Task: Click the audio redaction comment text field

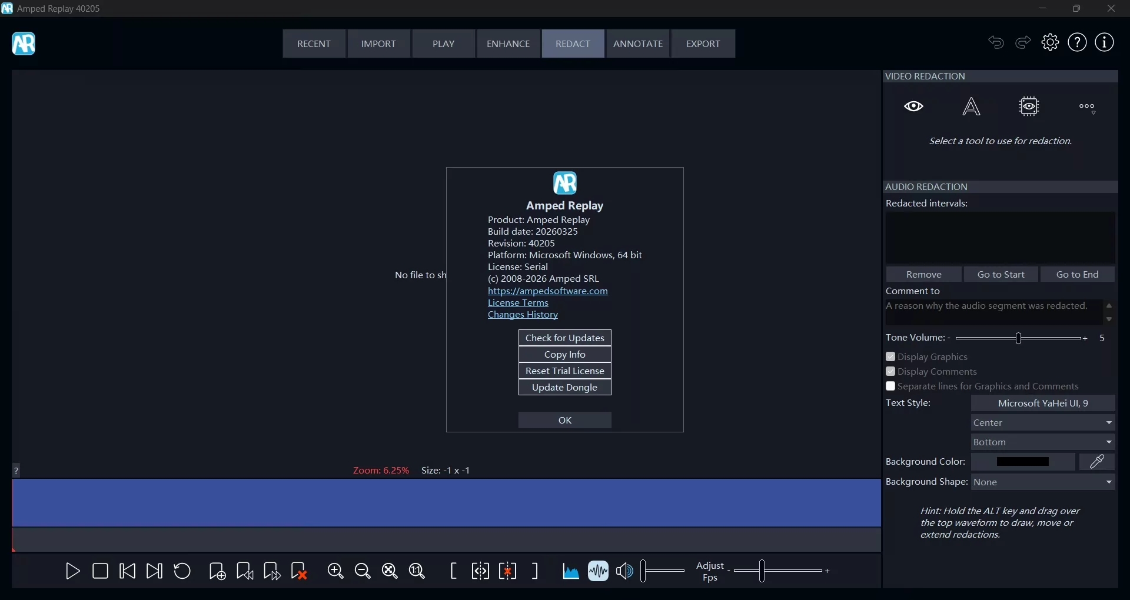Action: (x=995, y=313)
